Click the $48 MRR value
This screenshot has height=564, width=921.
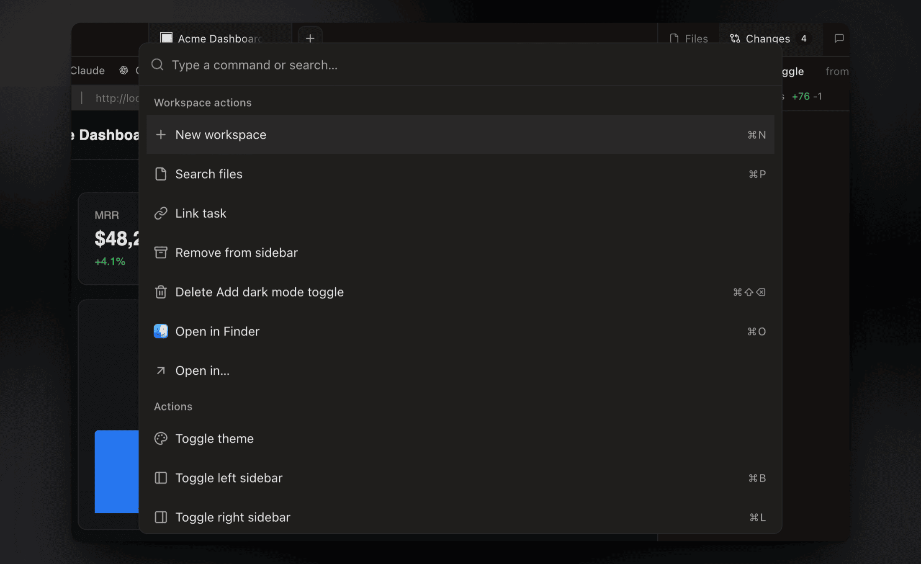click(x=117, y=239)
